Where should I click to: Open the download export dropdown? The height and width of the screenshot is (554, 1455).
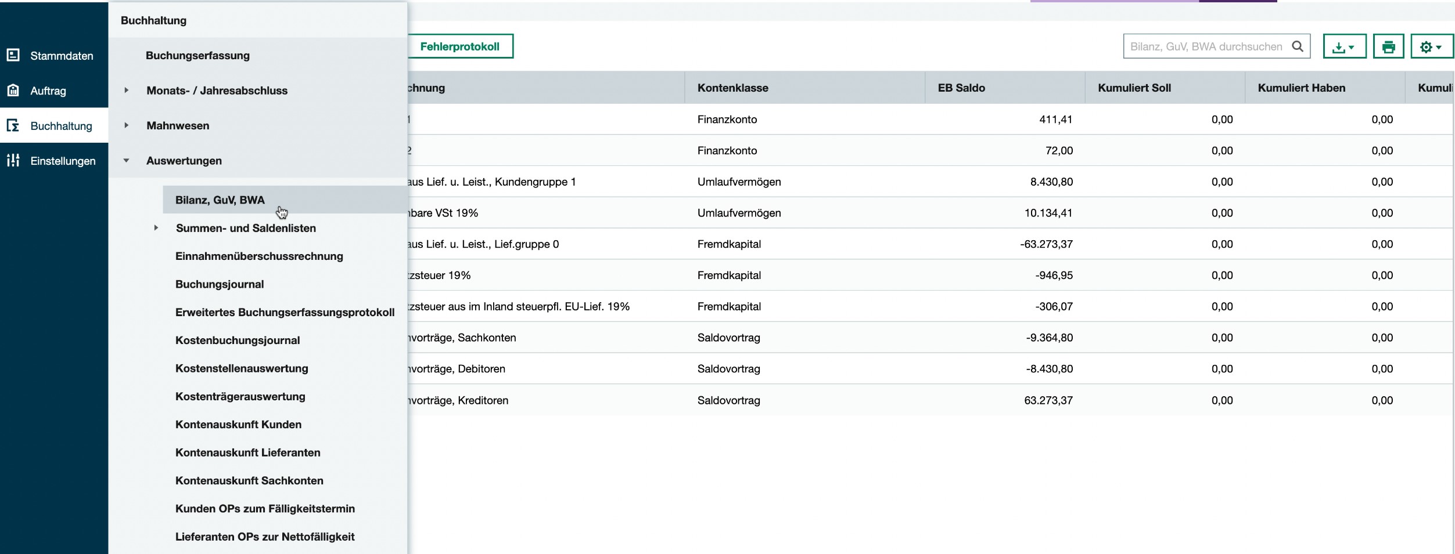pos(1344,46)
